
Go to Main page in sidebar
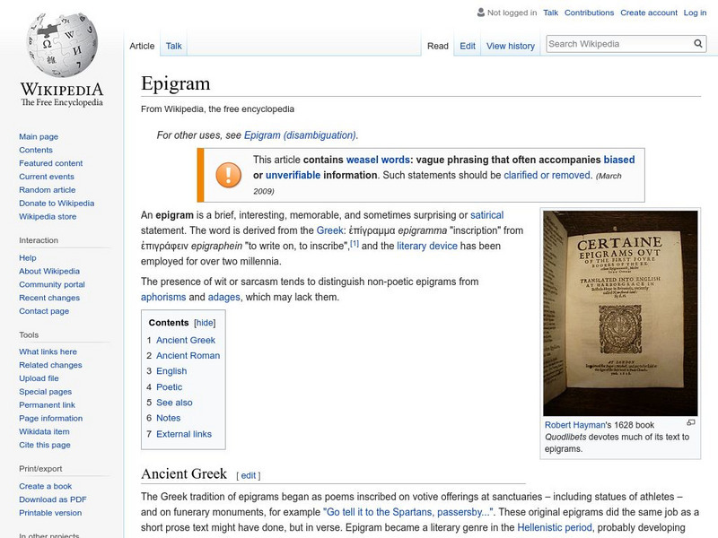[39, 136]
